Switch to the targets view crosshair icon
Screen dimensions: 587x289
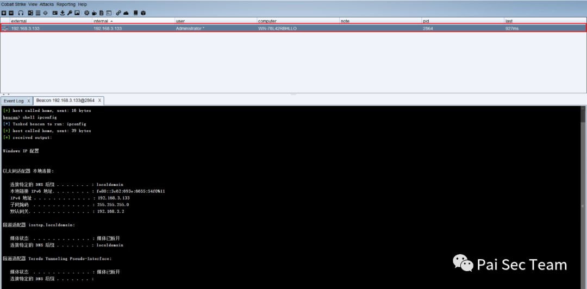(x=45, y=12)
